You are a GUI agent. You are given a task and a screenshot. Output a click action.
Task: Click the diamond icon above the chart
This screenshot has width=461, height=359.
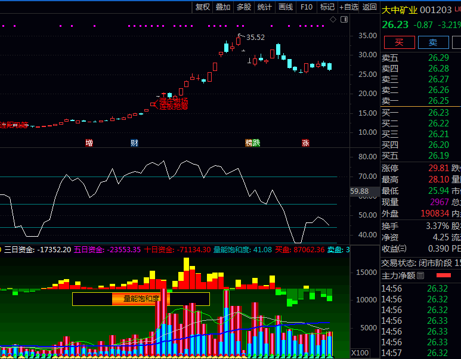pos(333,20)
